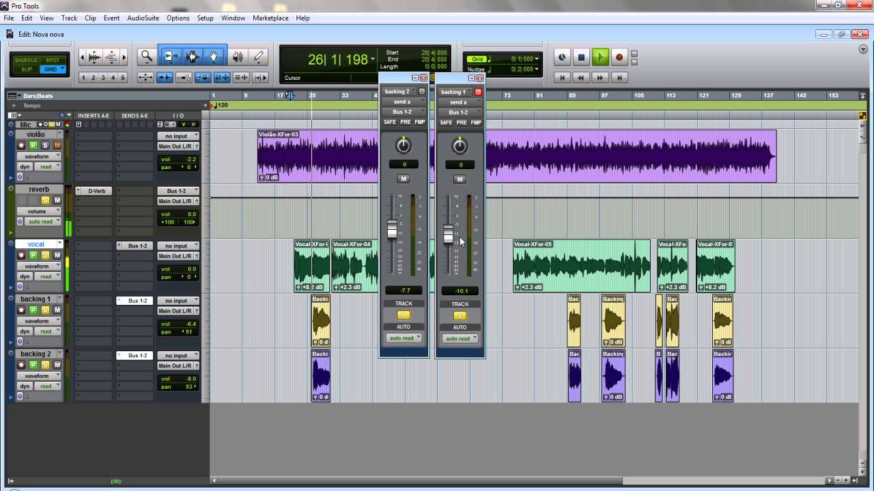The image size is (874, 491).
Task: Adjust pan knob in backing 1 send window
Action: point(460,145)
